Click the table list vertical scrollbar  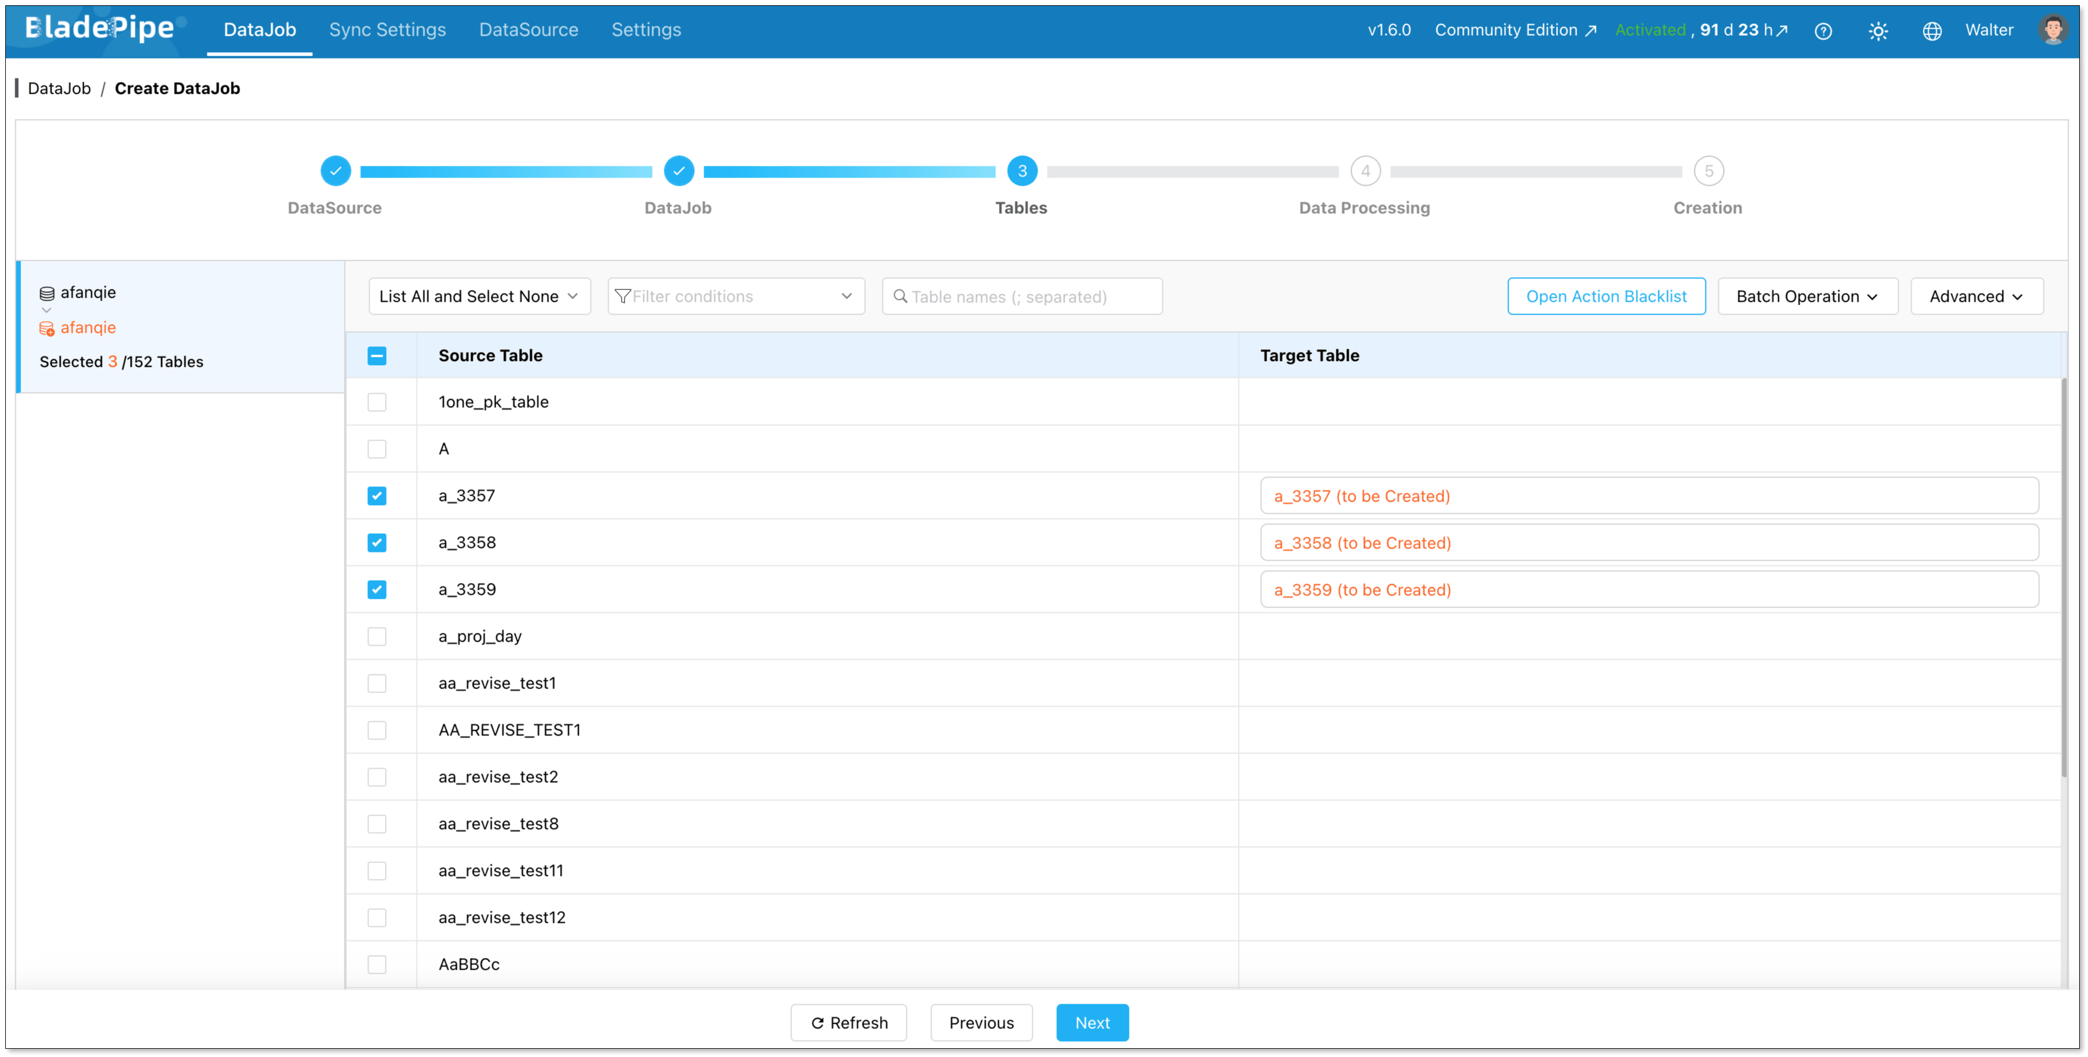click(x=2063, y=578)
